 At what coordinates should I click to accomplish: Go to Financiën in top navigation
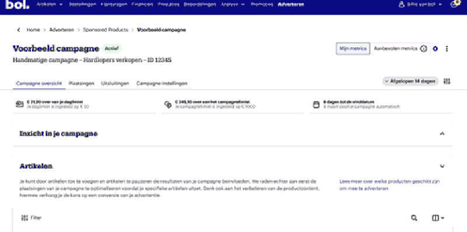click(x=142, y=5)
